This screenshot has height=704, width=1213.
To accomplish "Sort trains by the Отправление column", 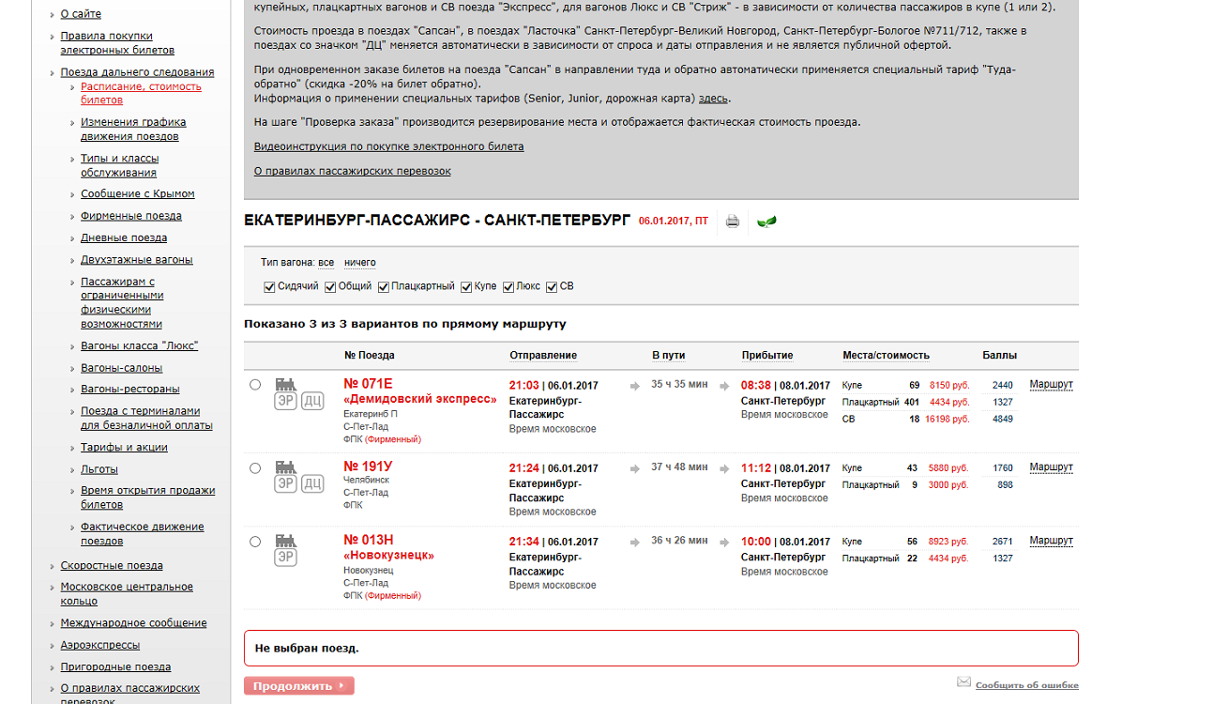I will pyautogui.click(x=543, y=356).
